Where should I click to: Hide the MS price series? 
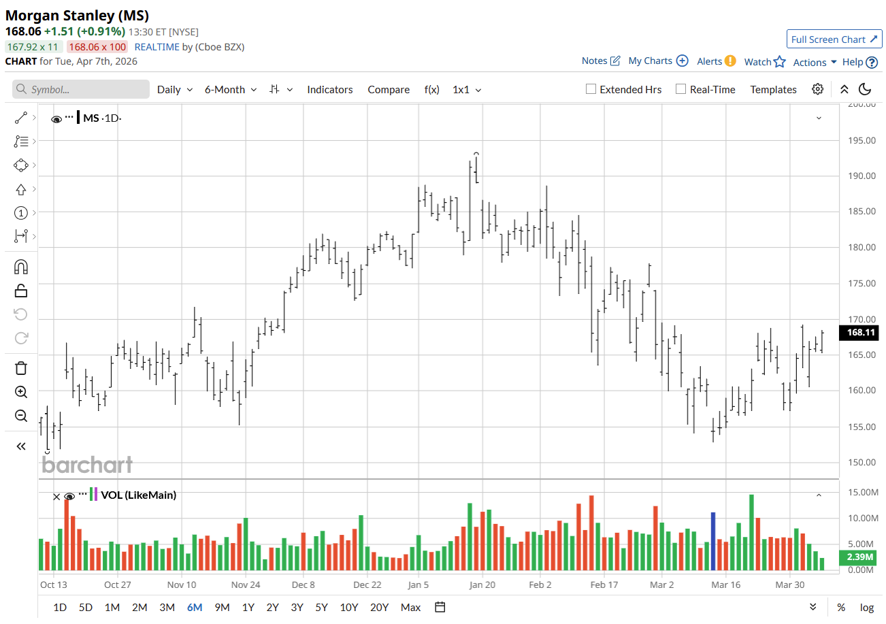coord(56,119)
